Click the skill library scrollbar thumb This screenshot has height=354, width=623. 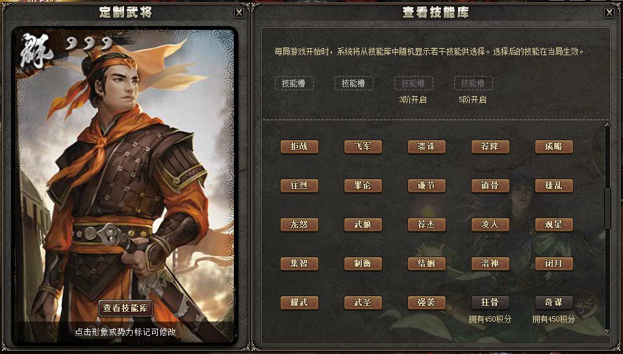click(x=607, y=209)
